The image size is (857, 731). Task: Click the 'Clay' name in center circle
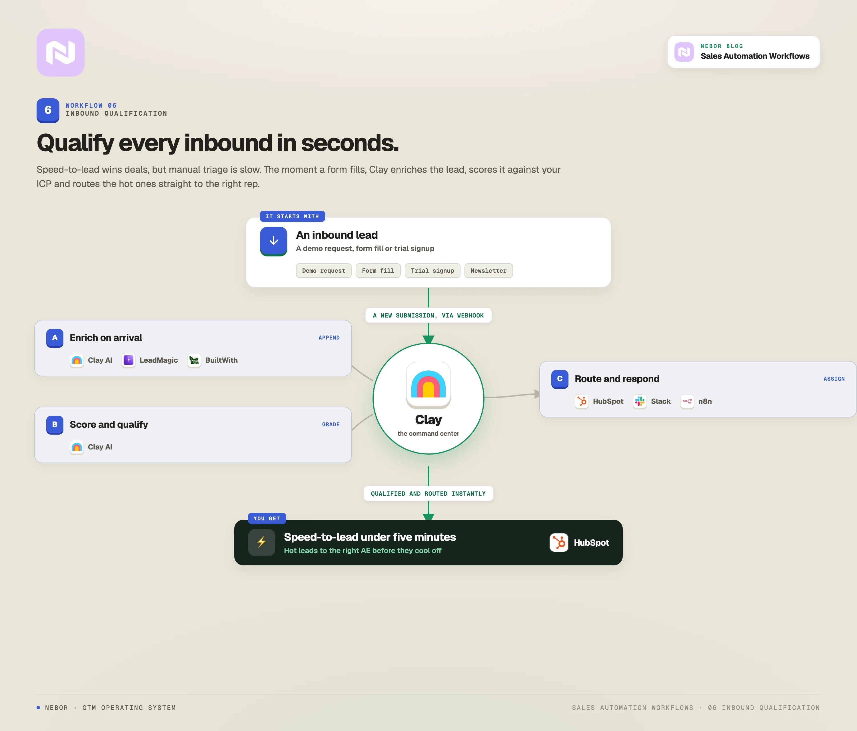point(428,420)
